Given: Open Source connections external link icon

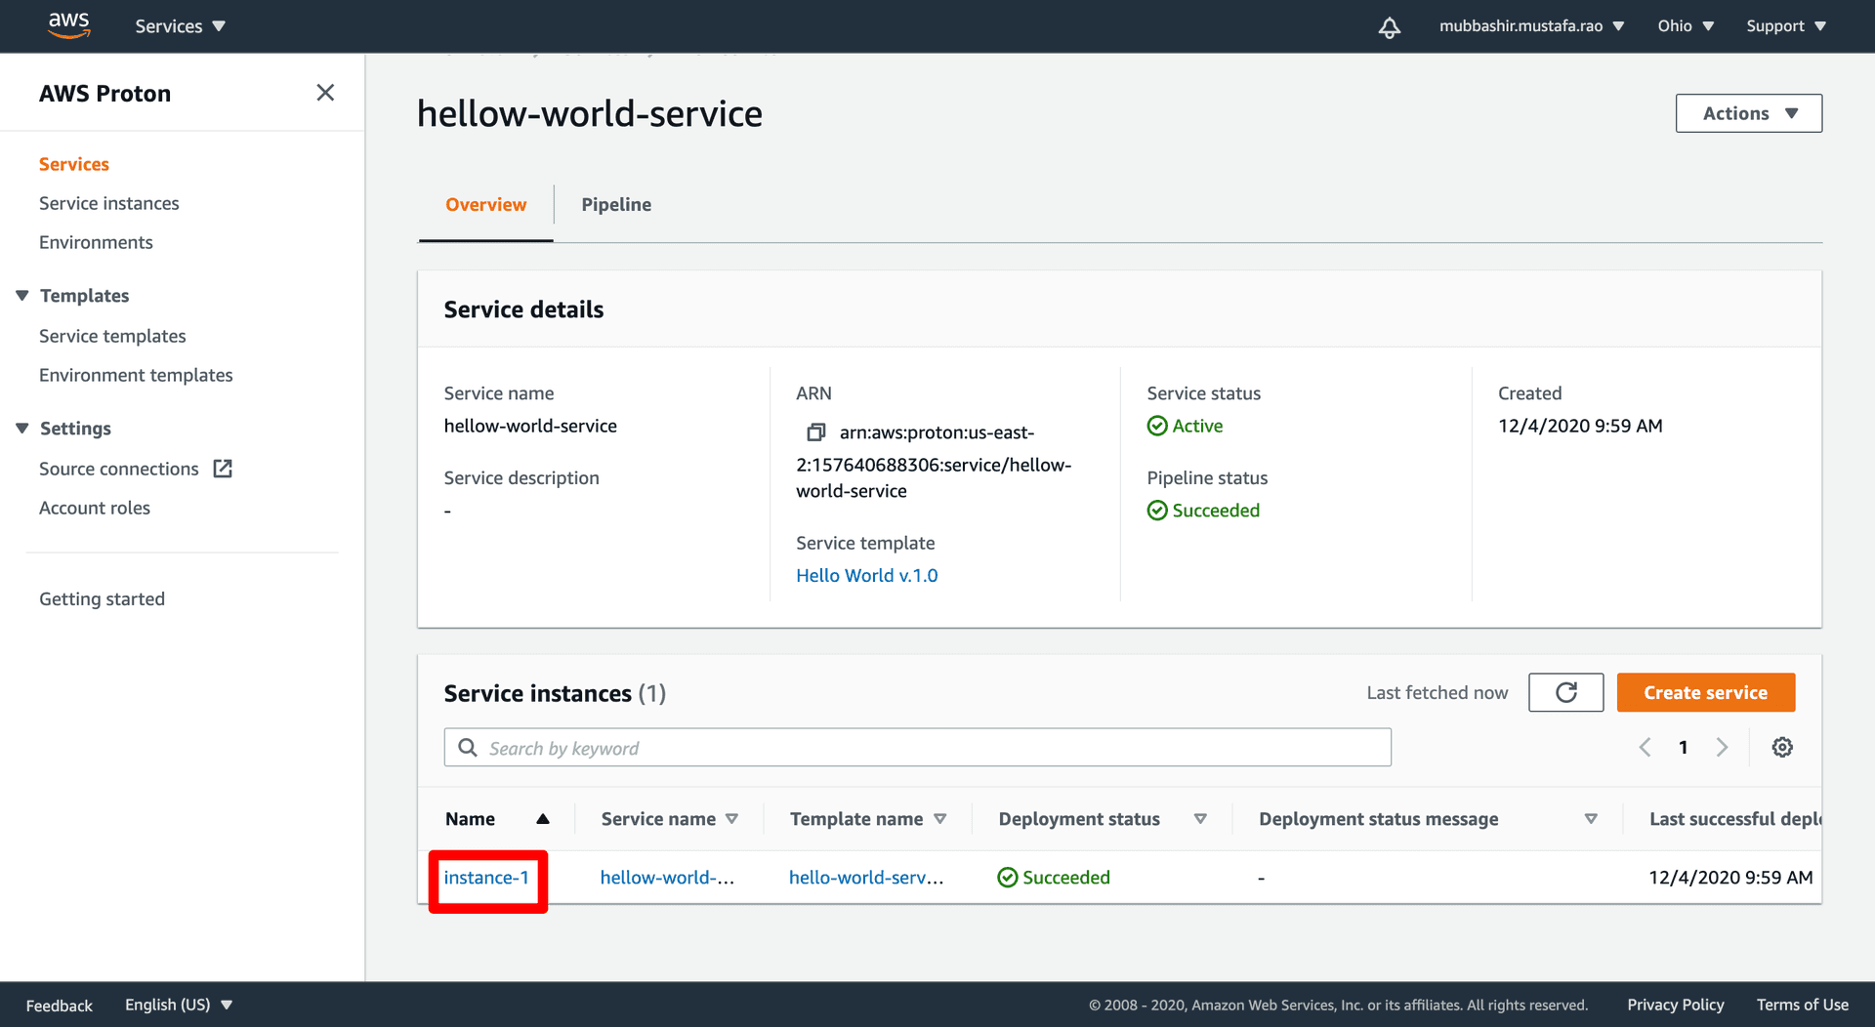Looking at the screenshot, I should click(223, 469).
